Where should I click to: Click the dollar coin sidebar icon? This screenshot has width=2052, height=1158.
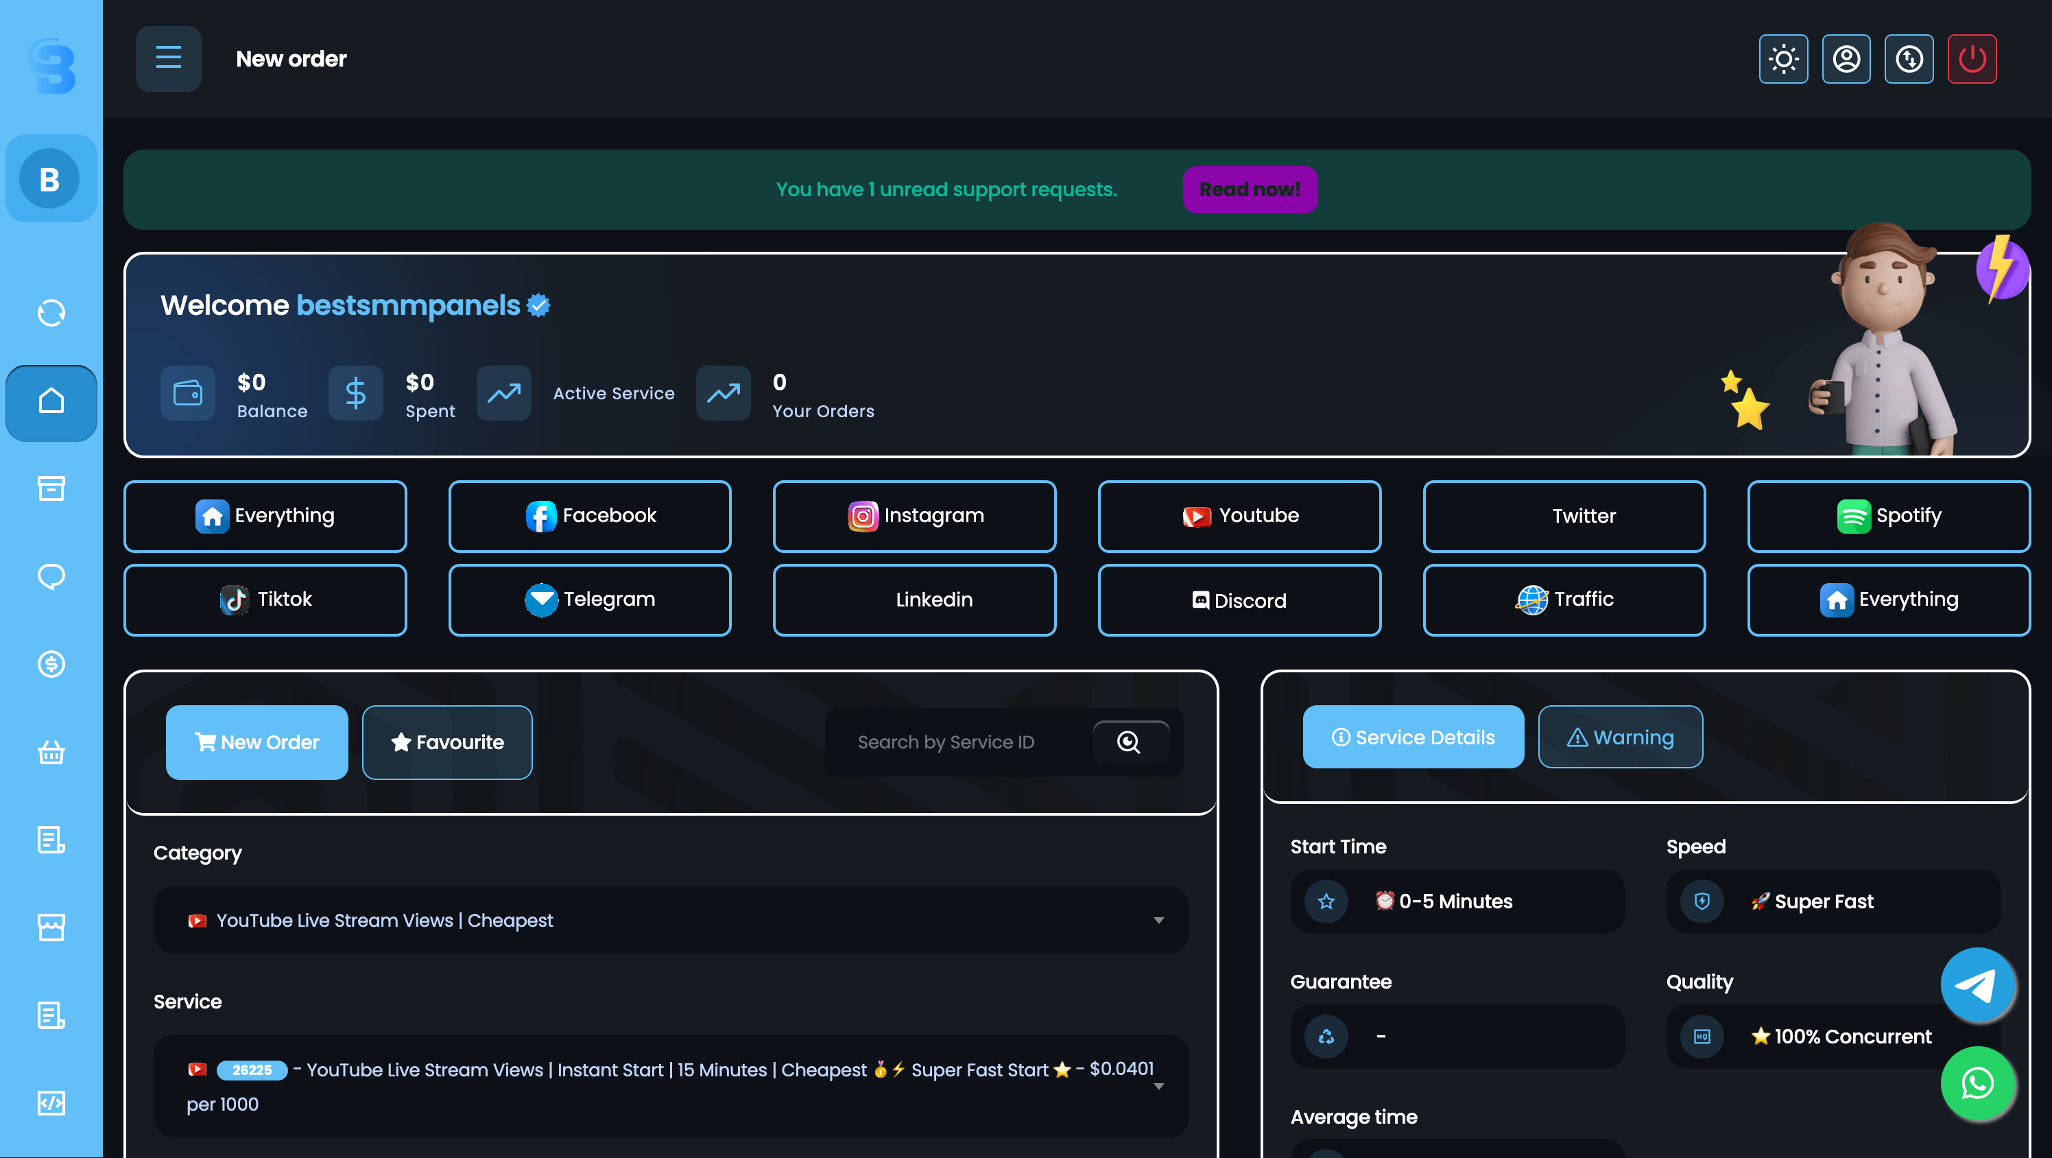51,664
